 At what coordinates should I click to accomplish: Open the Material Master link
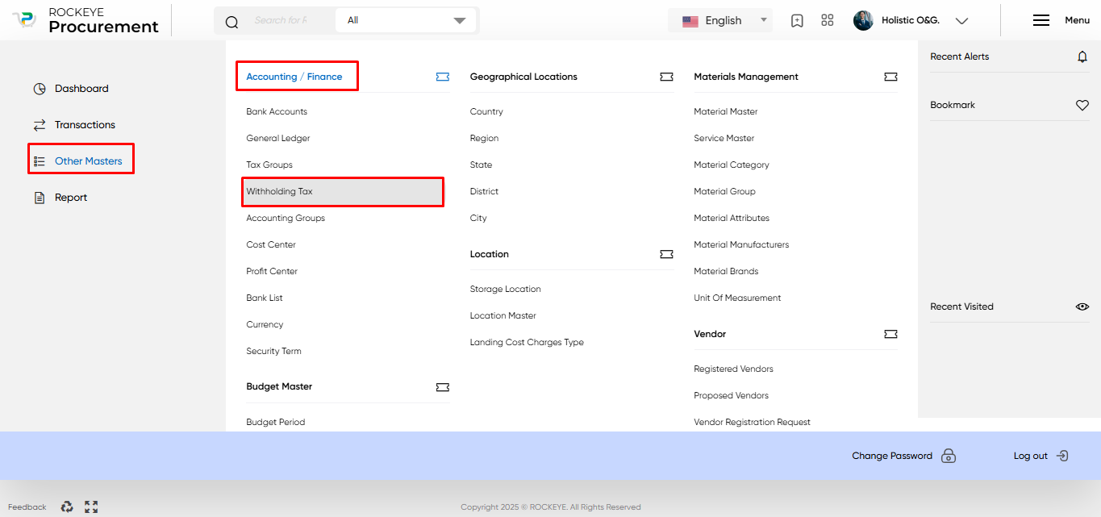pyautogui.click(x=726, y=111)
